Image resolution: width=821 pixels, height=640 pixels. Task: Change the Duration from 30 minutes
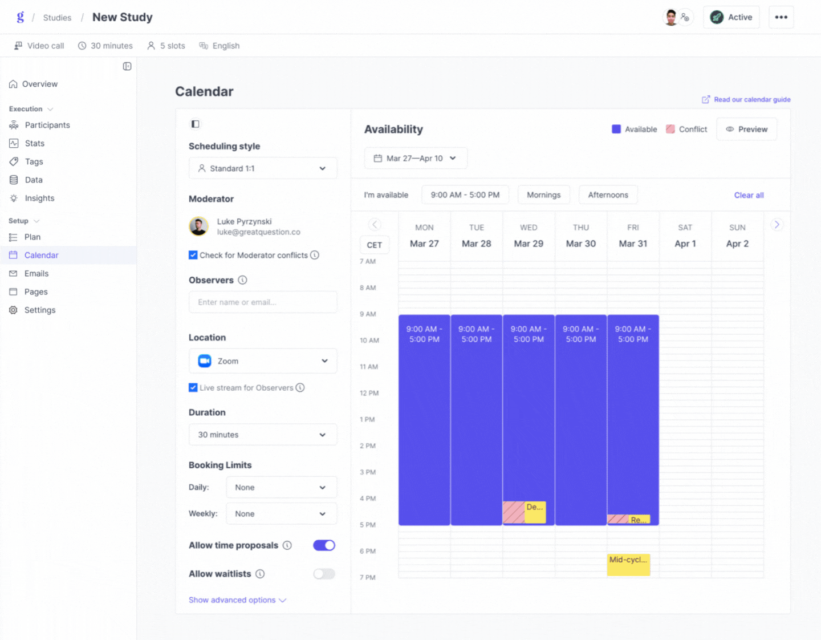tap(262, 435)
